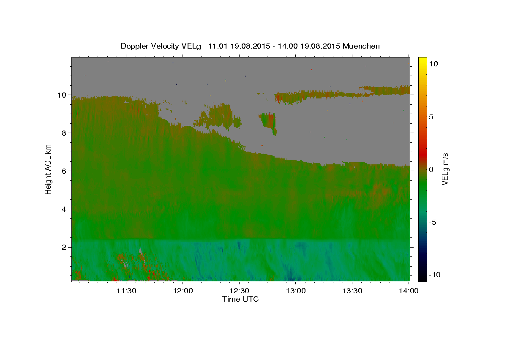507x338 pixels.
Task: Click the '13:00' time axis label
Action: coord(296,291)
